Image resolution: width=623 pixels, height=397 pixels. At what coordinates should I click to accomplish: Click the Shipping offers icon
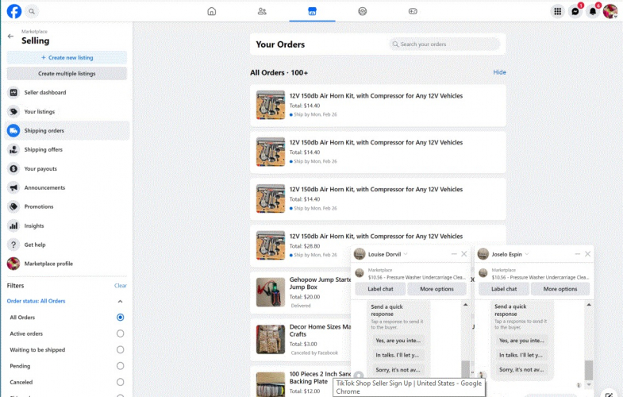pos(13,150)
